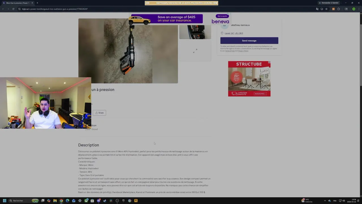Open Microsoft Store from the taskbar
The height and width of the screenshot is (204, 362).
coord(92,201)
